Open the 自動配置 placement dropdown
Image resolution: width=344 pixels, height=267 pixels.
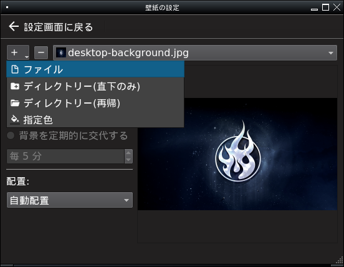coord(70,200)
